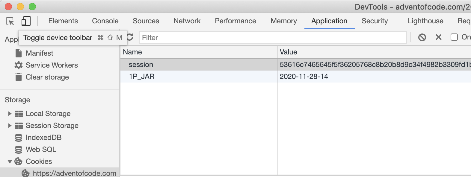471x177 pixels.
Task: Switch to the Network tab
Action: tap(187, 21)
